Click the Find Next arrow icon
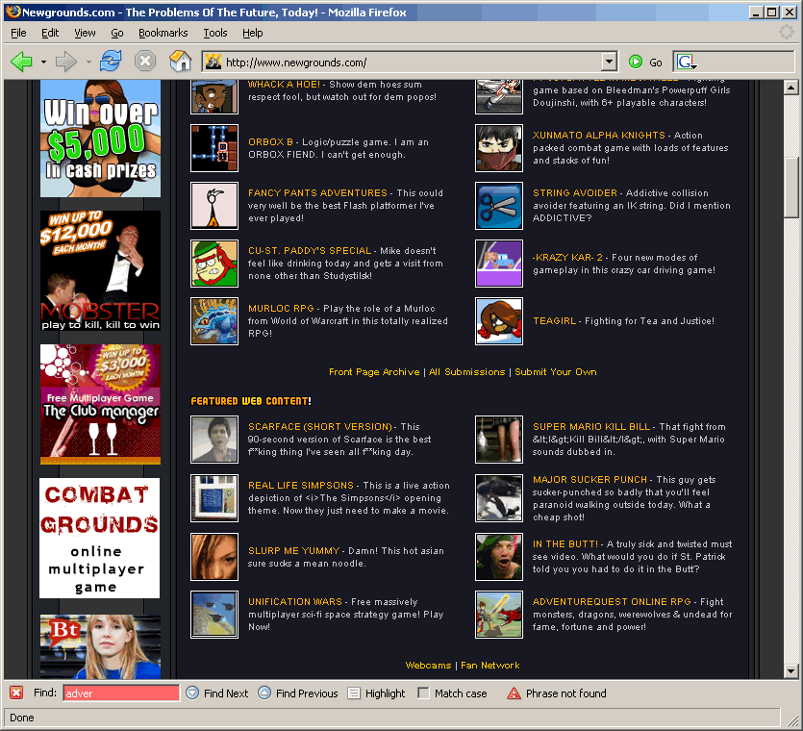The image size is (803, 731). click(192, 693)
